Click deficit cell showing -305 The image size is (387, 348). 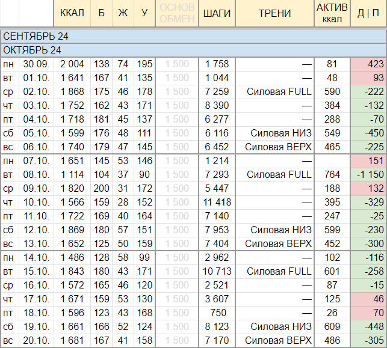(368, 341)
